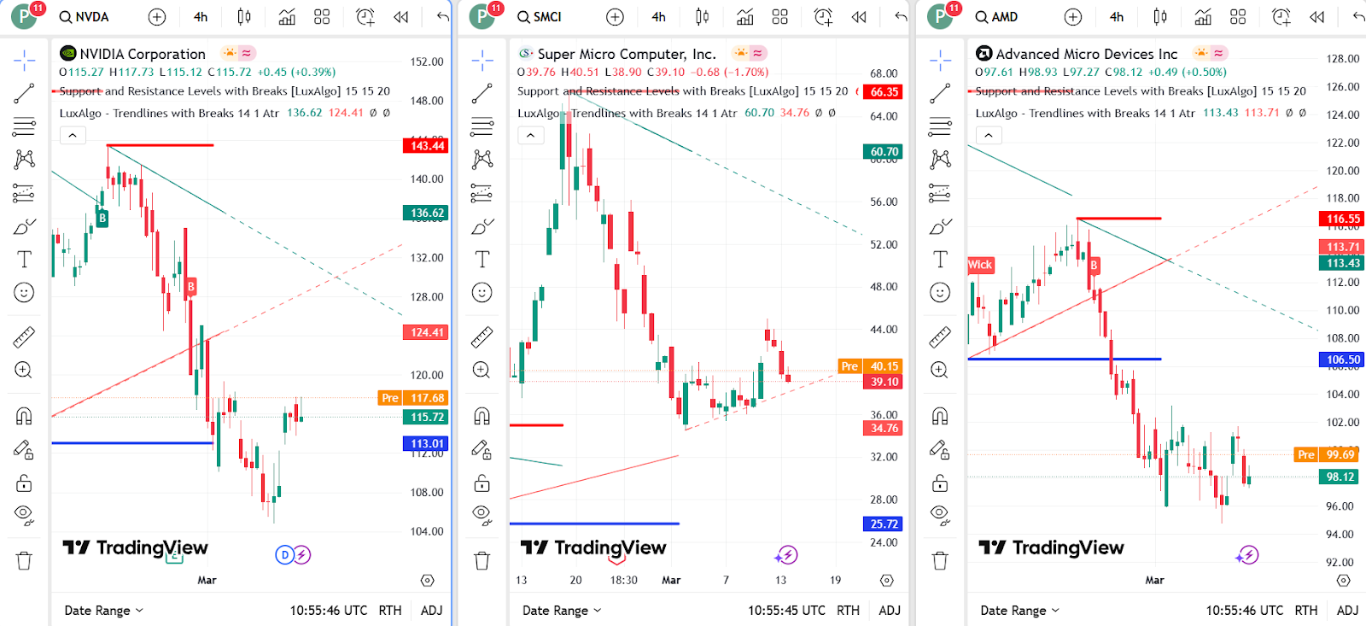This screenshot has width=1366, height=626.
Task: Toggle stay in drawing mode in AMD panel
Action: [940, 449]
